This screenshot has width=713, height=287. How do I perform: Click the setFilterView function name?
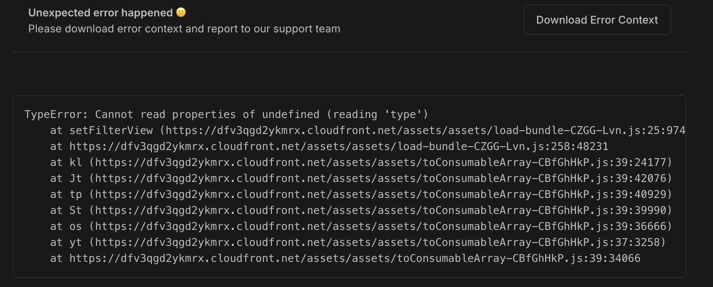(x=111, y=131)
